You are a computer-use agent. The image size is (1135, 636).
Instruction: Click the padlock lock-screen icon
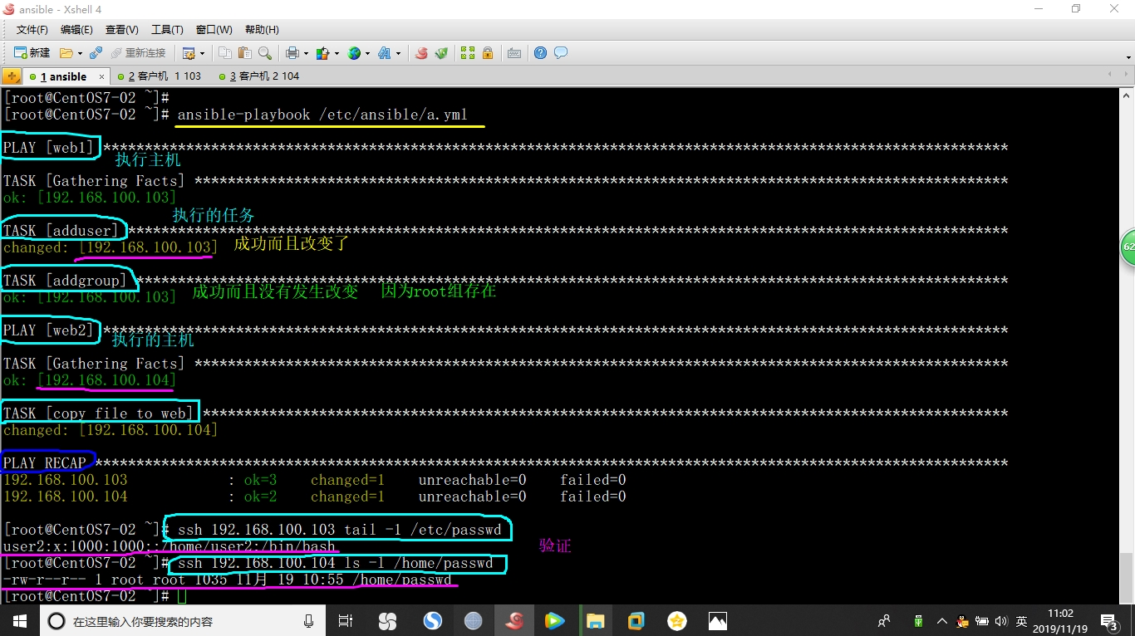(488, 53)
